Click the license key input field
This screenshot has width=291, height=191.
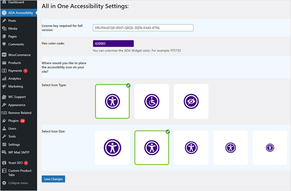(143, 28)
